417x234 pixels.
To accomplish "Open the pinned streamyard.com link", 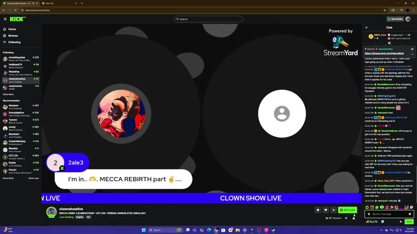I will tap(384, 53).
